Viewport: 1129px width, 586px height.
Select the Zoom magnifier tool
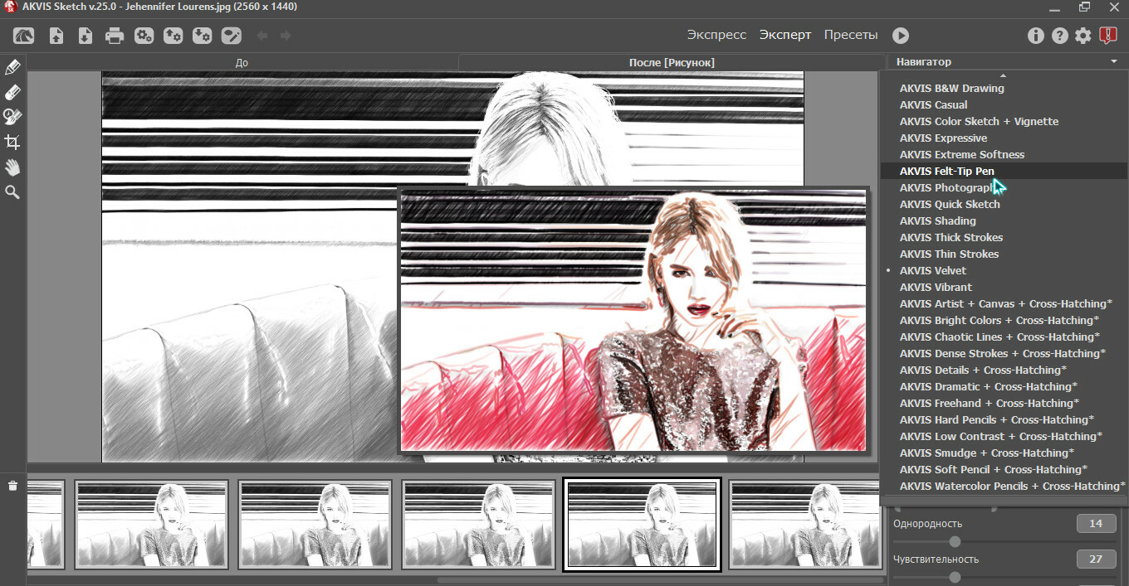tap(12, 191)
